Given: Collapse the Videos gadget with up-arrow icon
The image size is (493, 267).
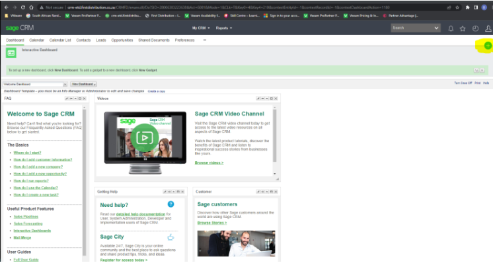Looking at the screenshot, I should [x=267, y=98].
